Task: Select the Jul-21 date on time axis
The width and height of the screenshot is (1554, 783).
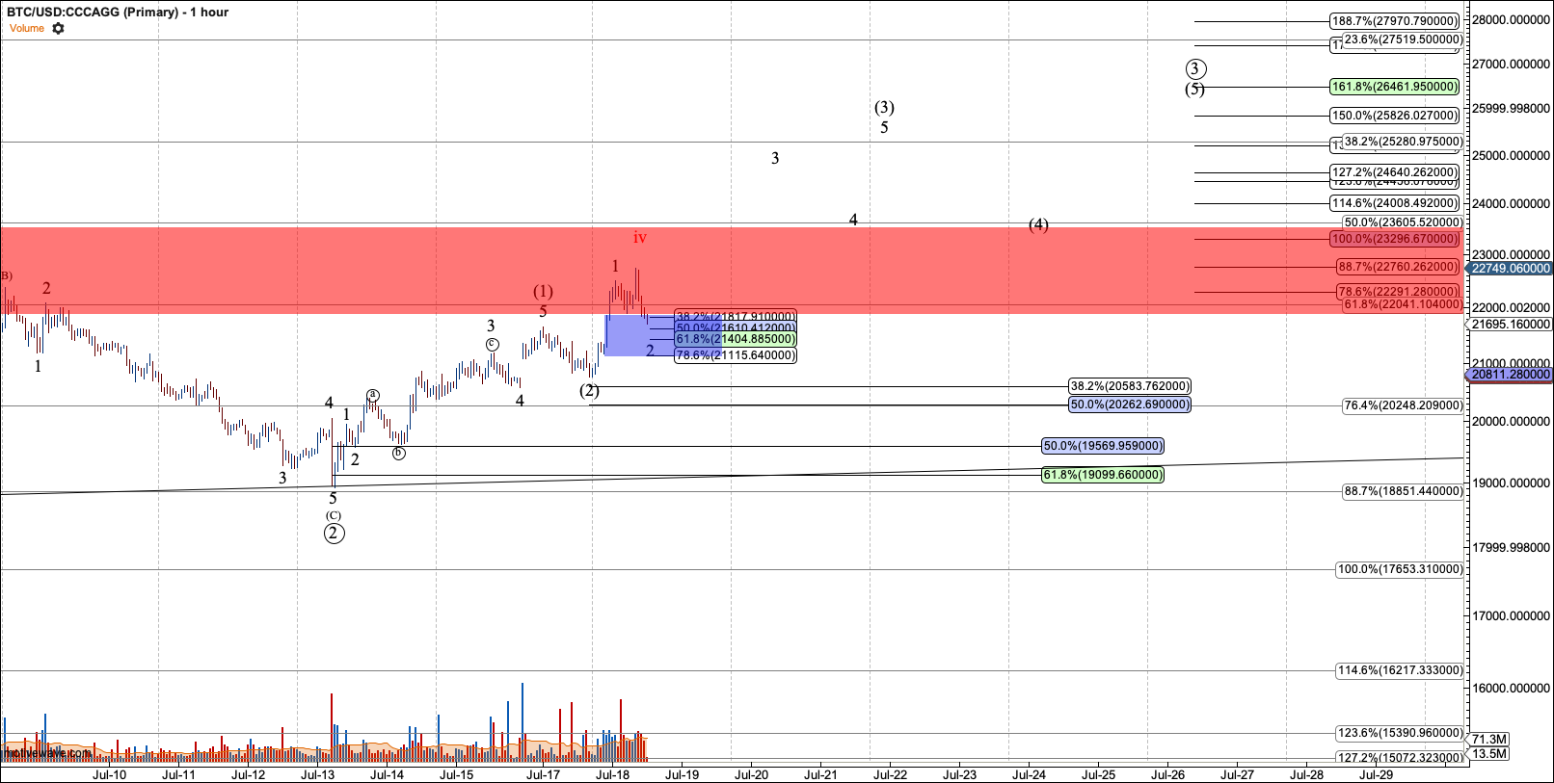Action: (820, 774)
